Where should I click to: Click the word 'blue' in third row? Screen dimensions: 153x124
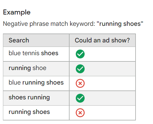pyautogui.click(x=15, y=82)
